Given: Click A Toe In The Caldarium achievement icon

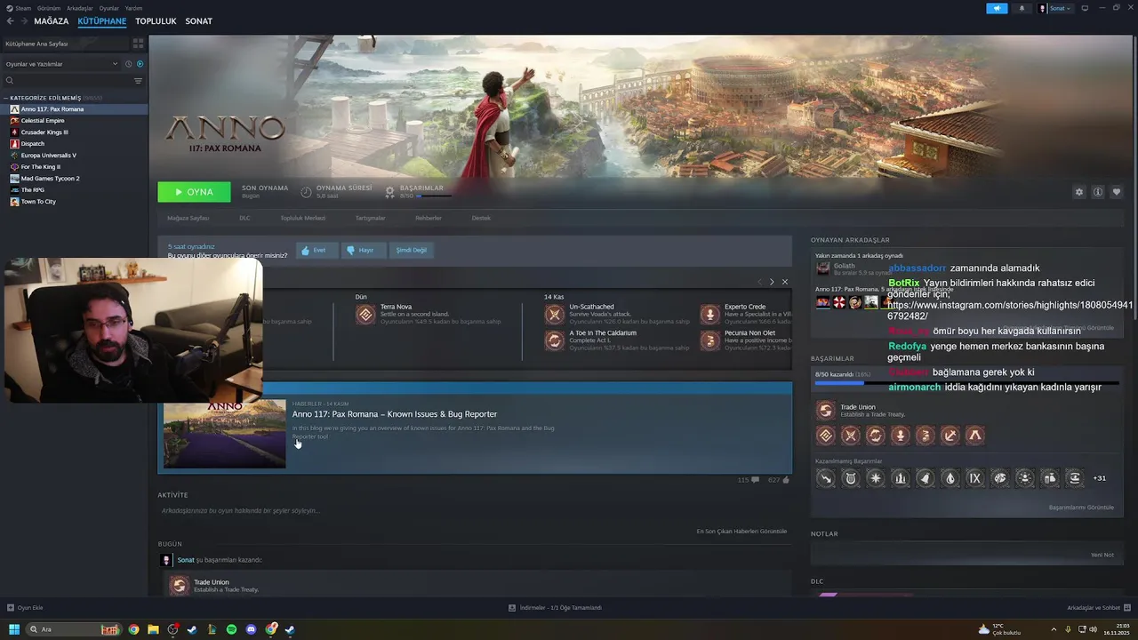Looking at the screenshot, I should (555, 340).
